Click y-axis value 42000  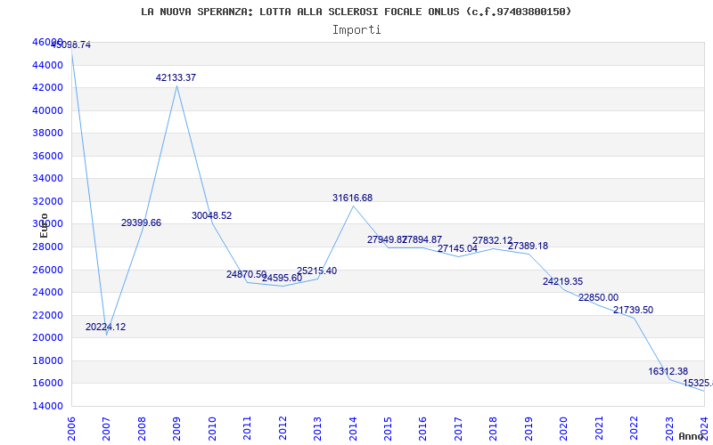pyautogui.click(x=47, y=88)
